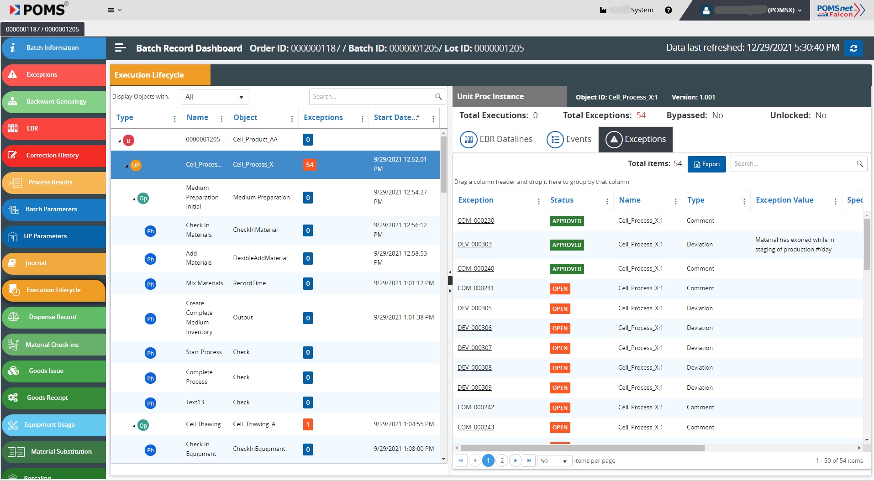Click the search magnifier in exceptions panel
The height and width of the screenshot is (481, 874).
point(859,164)
